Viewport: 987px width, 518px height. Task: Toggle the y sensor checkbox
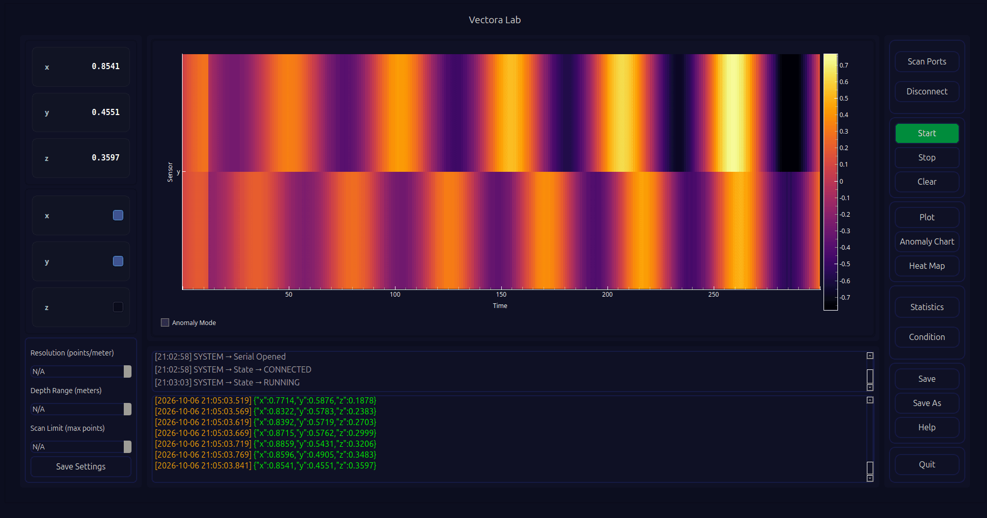click(x=118, y=261)
